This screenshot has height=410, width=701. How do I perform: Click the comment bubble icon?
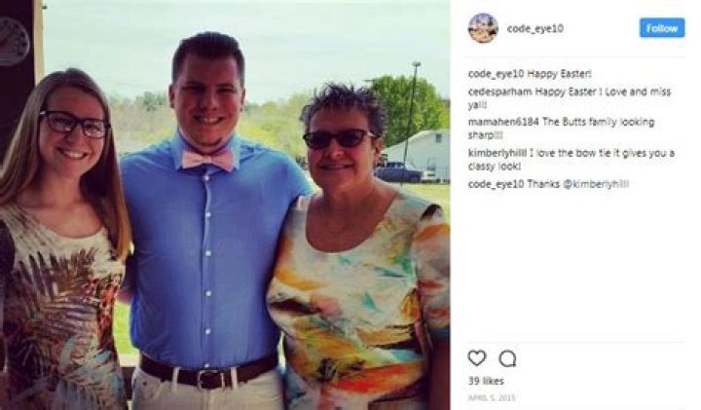pos(507,358)
